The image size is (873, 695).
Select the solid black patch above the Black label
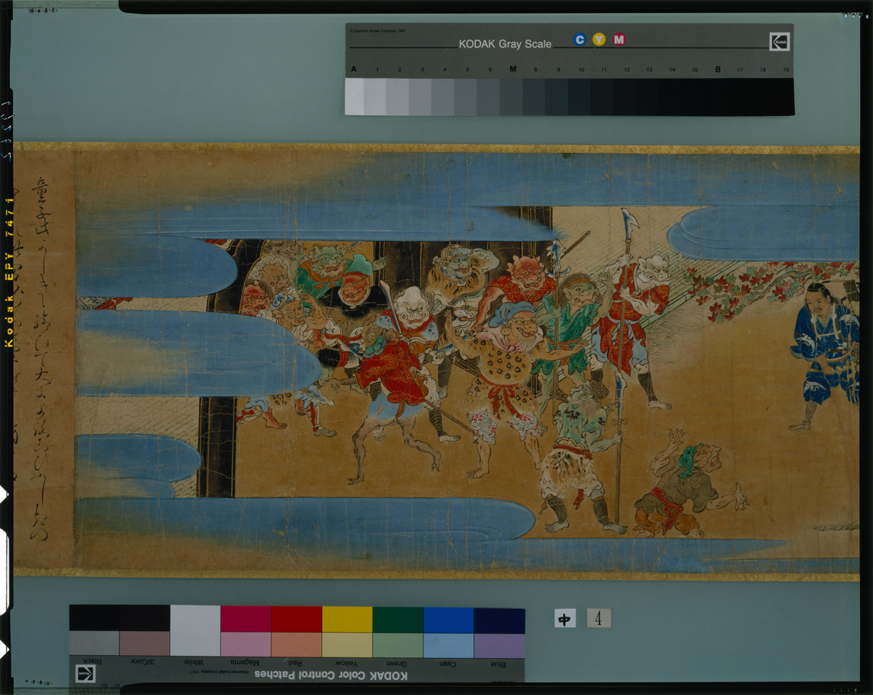94,618
